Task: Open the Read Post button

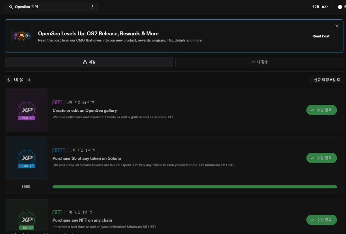Action: [x=321, y=36]
